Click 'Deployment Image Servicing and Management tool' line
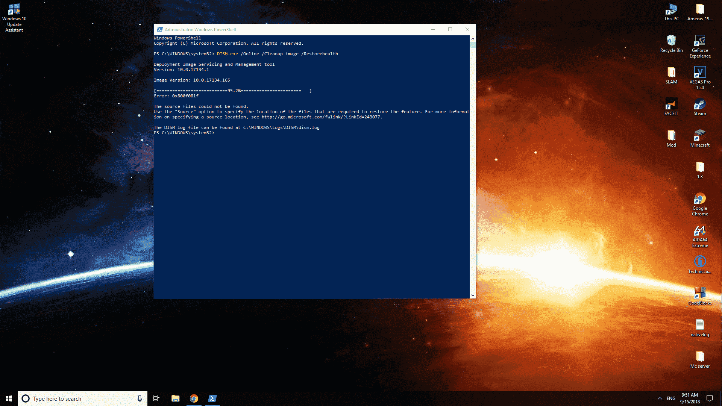Image resolution: width=722 pixels, height=406 pixels. pos(214,64)
